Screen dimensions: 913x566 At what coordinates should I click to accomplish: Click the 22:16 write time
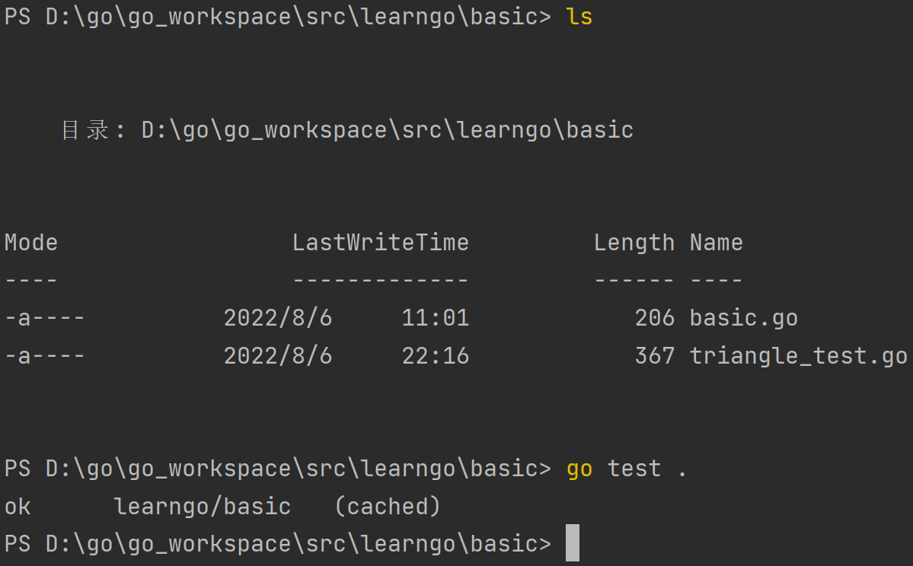[435, 356]
